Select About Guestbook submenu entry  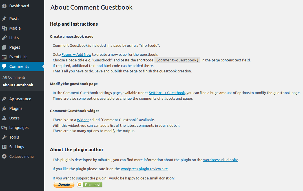click(18, 85)
